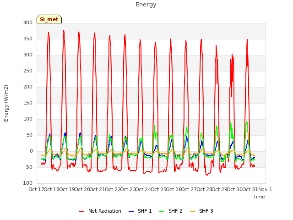
Task: Click the Oct 26 x-axis date label
Action: 174,189
